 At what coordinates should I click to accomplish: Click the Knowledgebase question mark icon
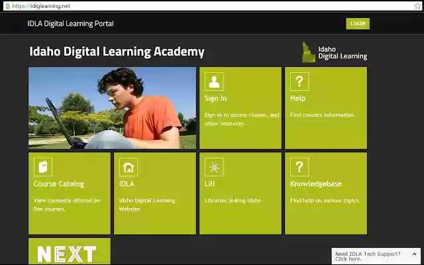(299, 167)
